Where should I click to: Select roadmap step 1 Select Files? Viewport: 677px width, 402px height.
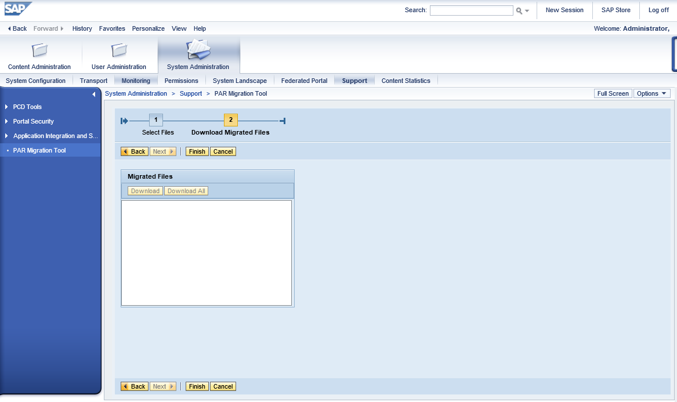[x=156, y=120]
